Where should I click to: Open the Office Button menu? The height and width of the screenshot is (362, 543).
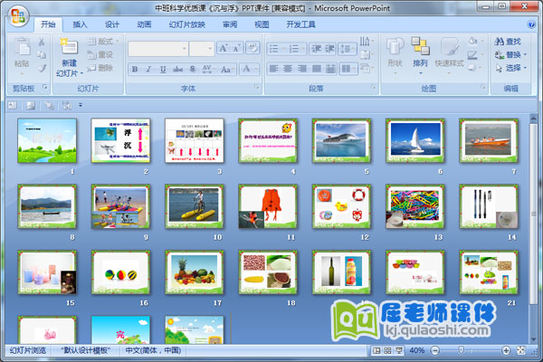(x=18, y=16)
